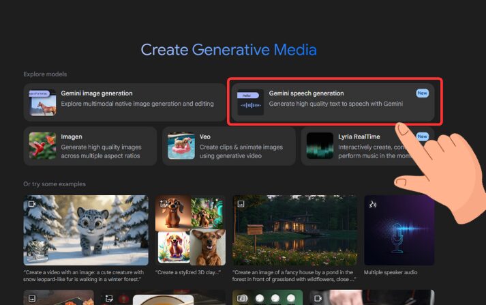Click the hummingbird thumbnail beside Imagen
This screenshot has width=486, height=305.
coord(43,146)
